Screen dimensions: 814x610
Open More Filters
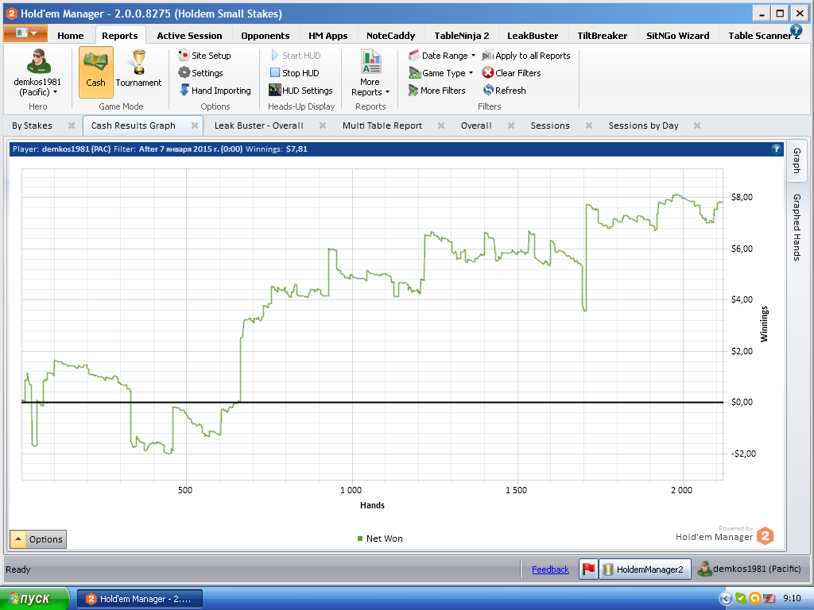point(436,91)
